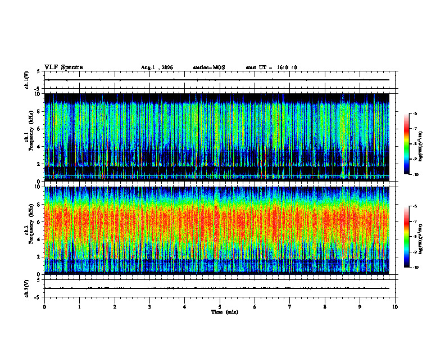The height and width of the screenshot is (344, 445).
Task: Click the "4" kHz tick on ch.1 frequency axis
Action: click(x=39, y=147)
